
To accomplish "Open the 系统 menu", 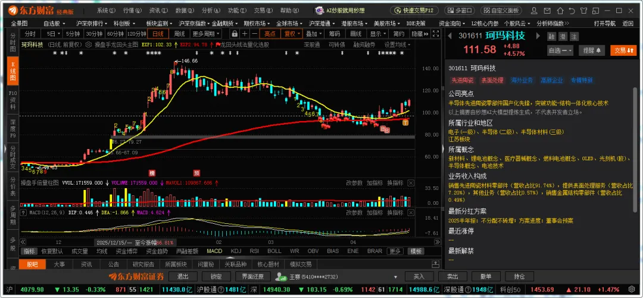I will pos(105,11).
